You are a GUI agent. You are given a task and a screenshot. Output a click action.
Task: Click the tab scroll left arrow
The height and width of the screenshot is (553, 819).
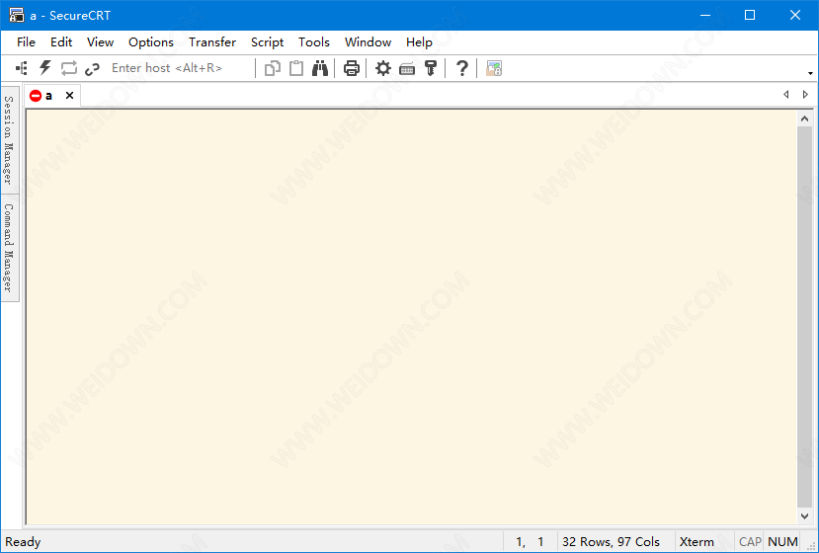point(786,95)
